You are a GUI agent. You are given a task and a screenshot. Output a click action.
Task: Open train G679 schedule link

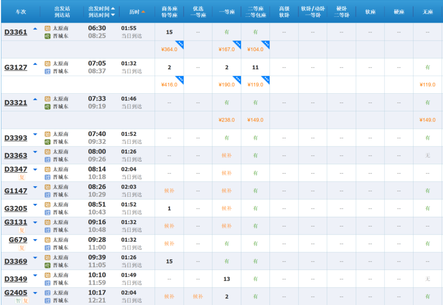coord(18,240)
